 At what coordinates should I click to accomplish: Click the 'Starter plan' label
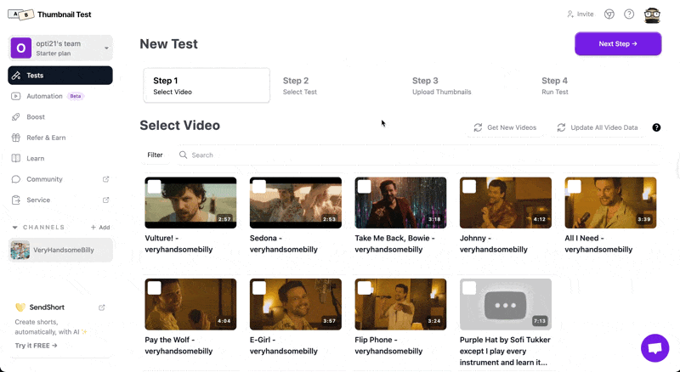[54, 54]
